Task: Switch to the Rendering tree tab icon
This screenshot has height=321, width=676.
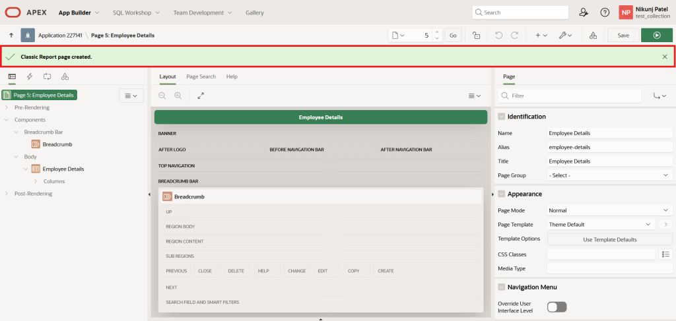Action: [x=12, y=76]
